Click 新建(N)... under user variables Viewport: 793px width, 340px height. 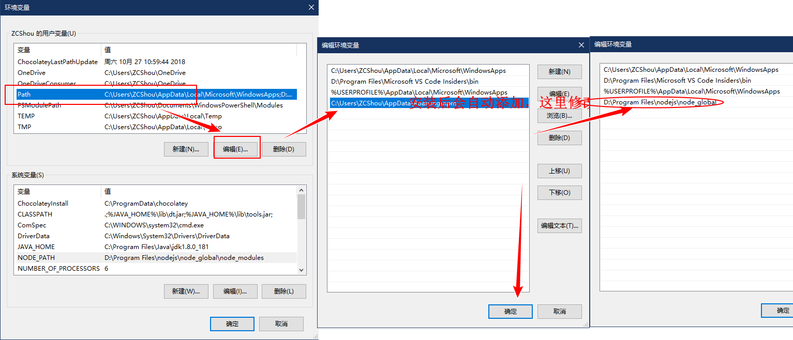[x=186, y=149]
